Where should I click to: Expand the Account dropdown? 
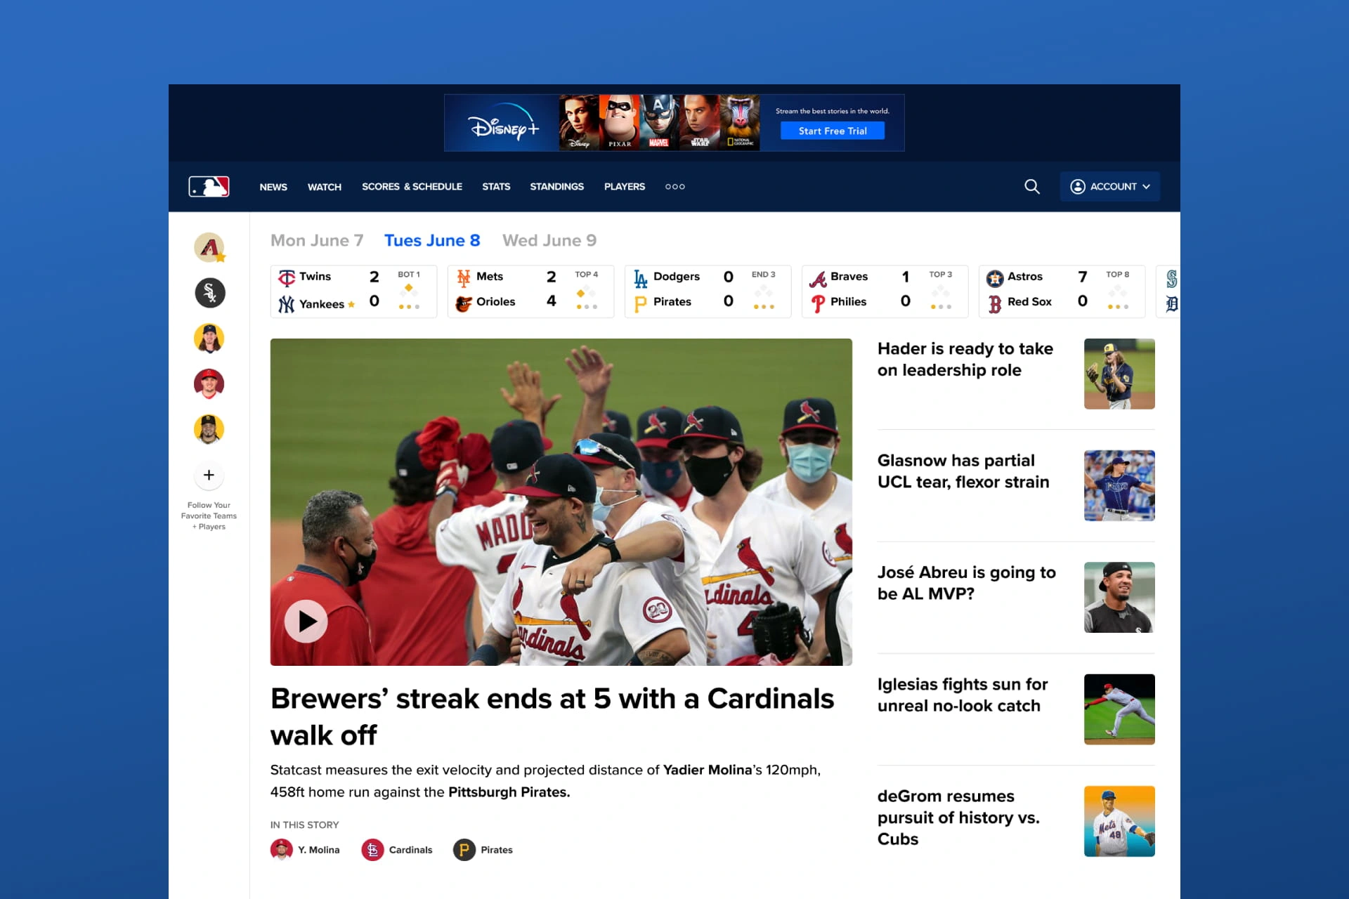coord(1109,186)
